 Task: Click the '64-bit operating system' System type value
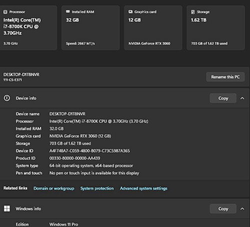tap(91, 165)
